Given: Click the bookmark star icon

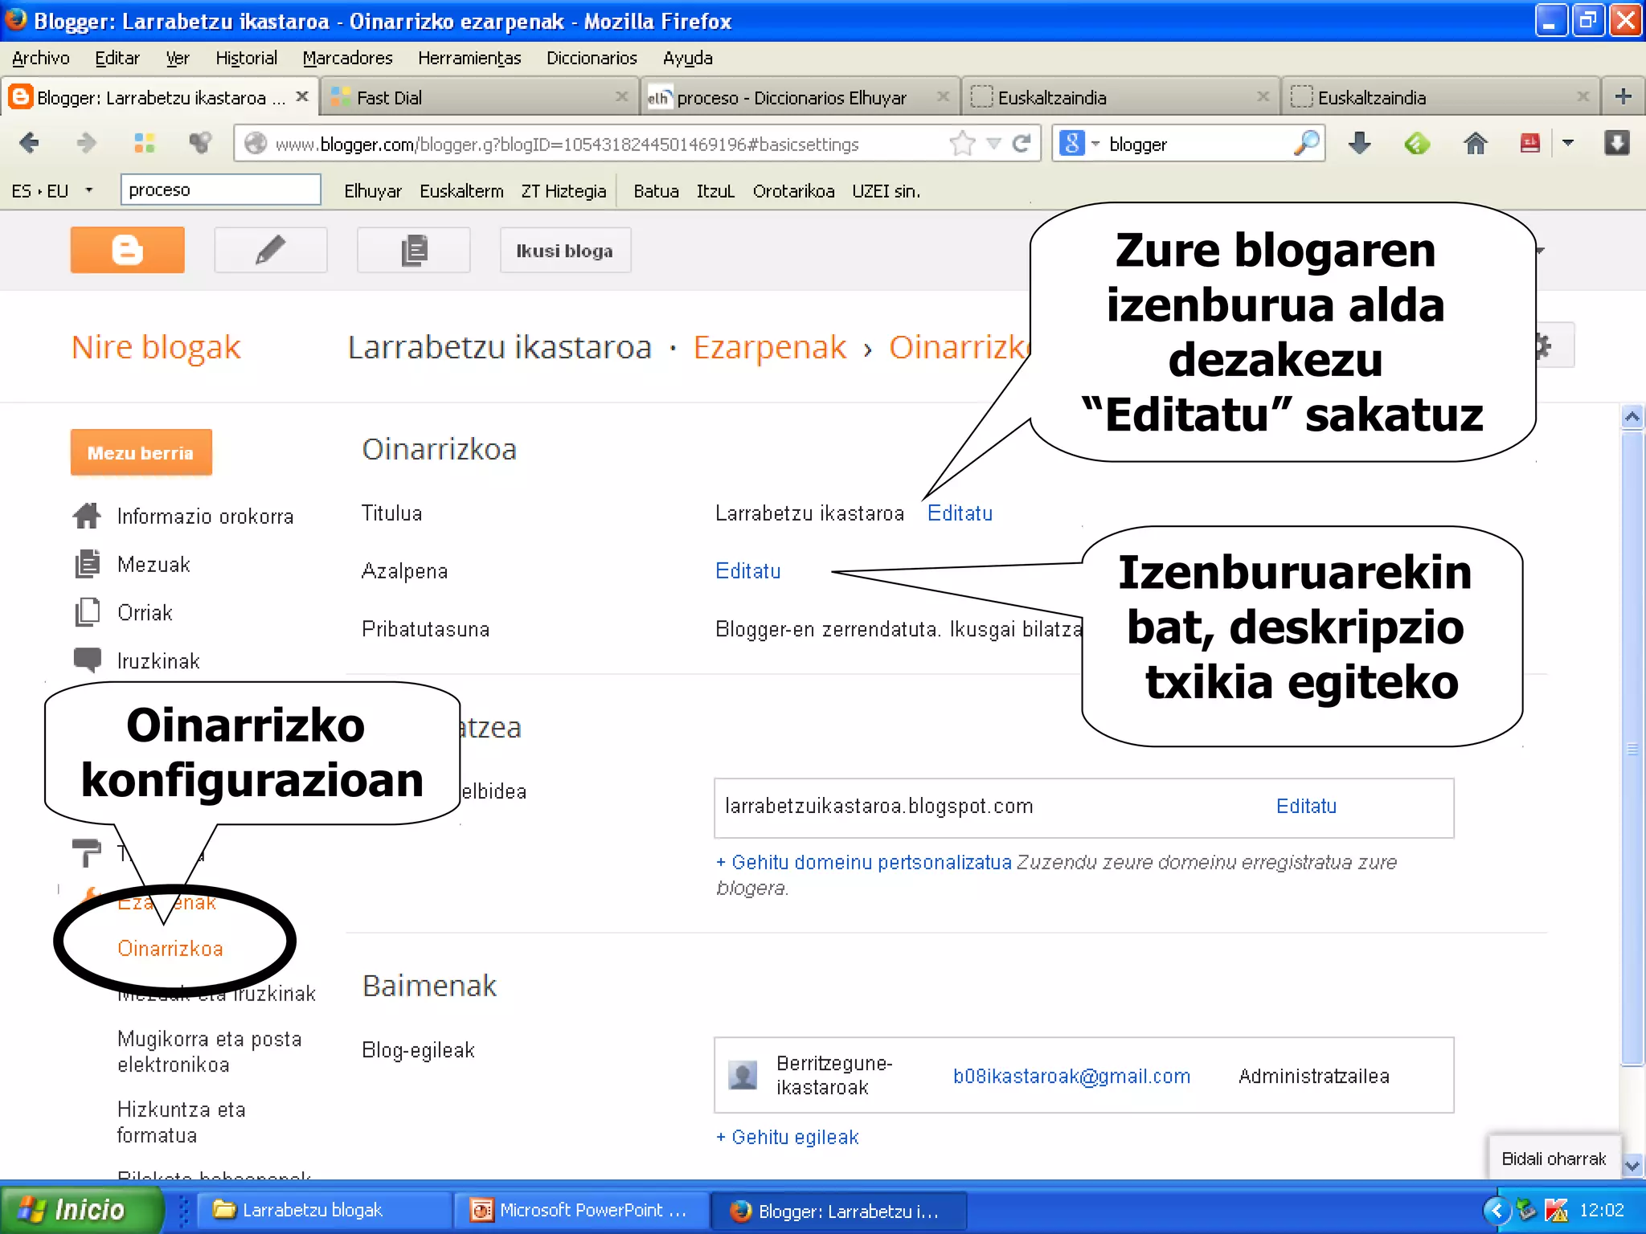Looking at the screenshot, I should click(x=961, y=144).
